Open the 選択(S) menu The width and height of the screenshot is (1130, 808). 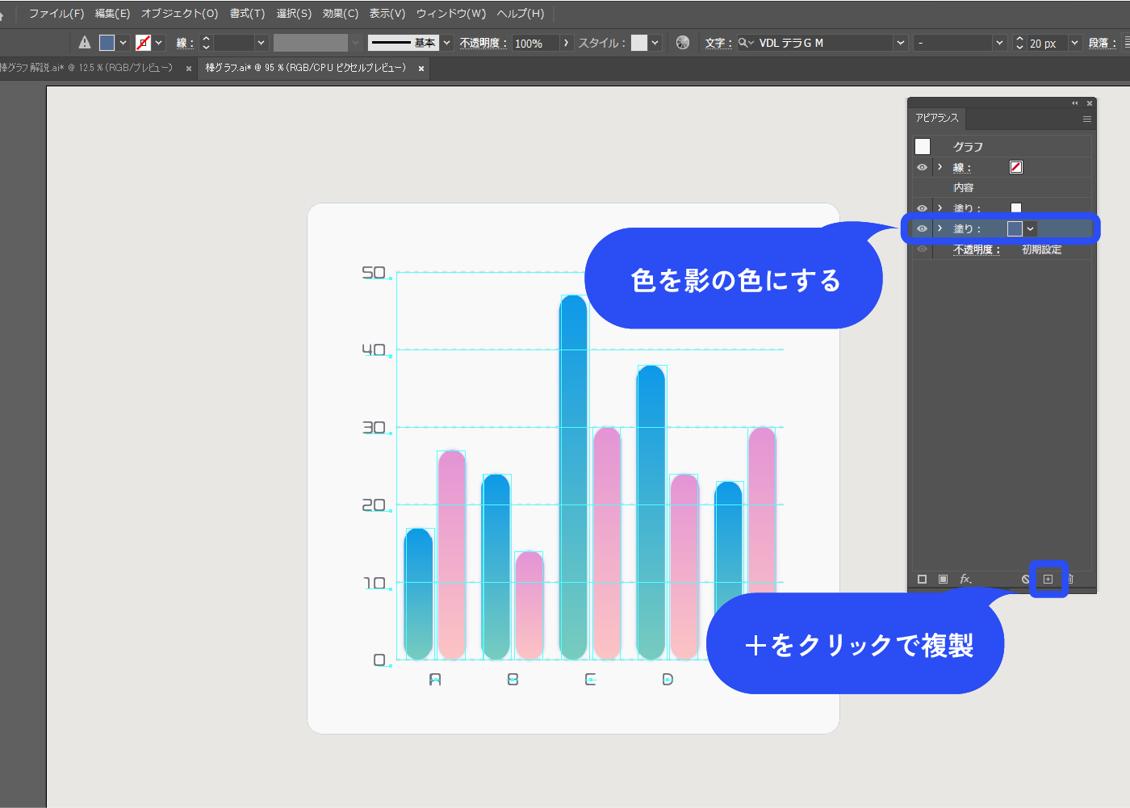[x=294, y=14]
